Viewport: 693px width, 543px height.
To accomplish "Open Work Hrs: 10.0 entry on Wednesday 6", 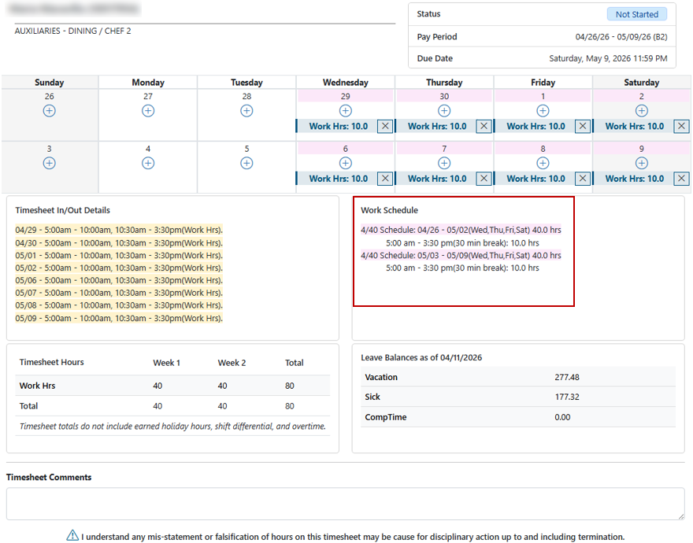I will (338, 179).
